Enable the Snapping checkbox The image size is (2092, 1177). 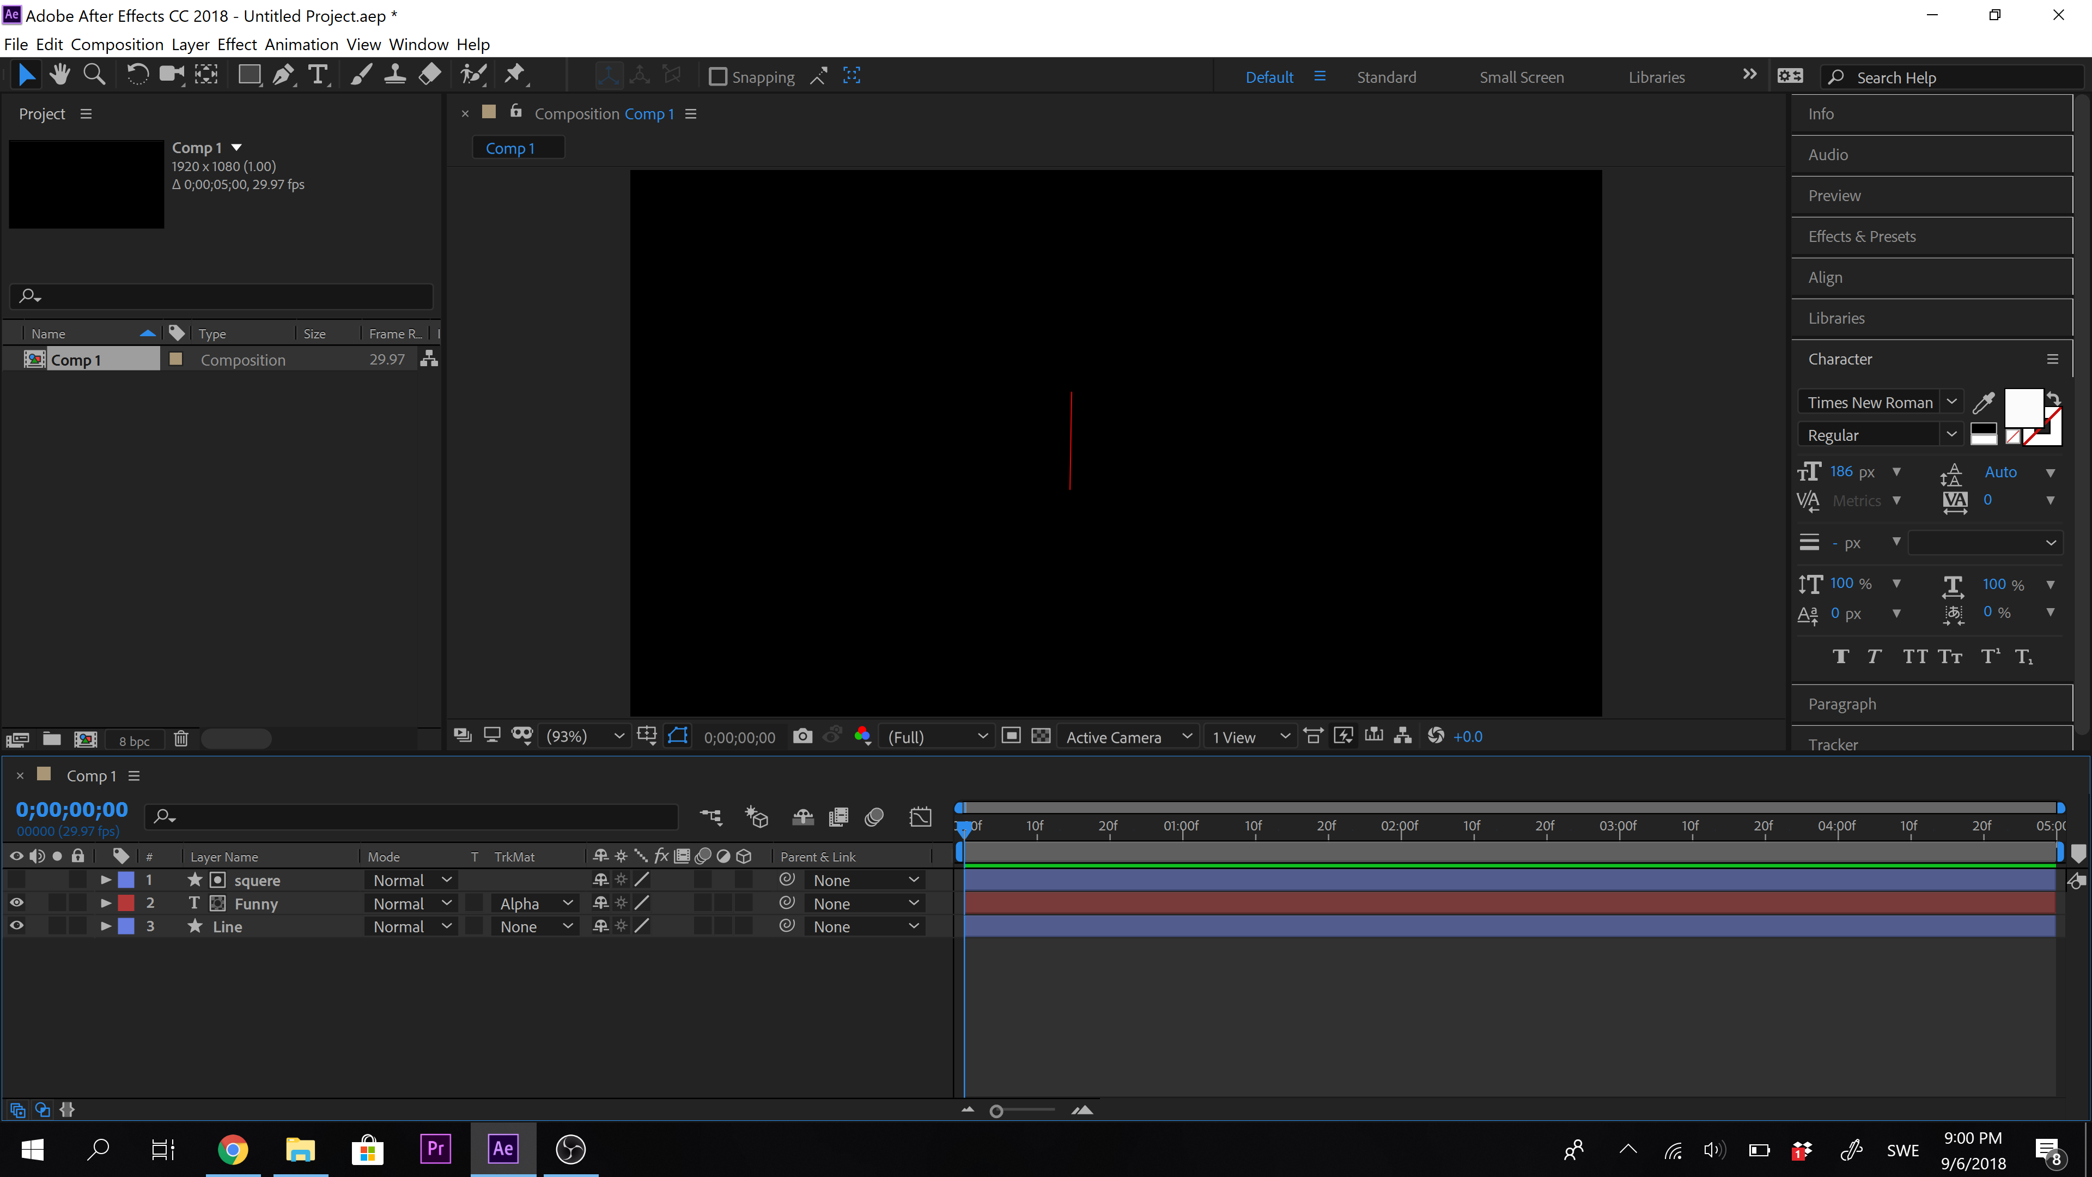[x=718, y=76]
